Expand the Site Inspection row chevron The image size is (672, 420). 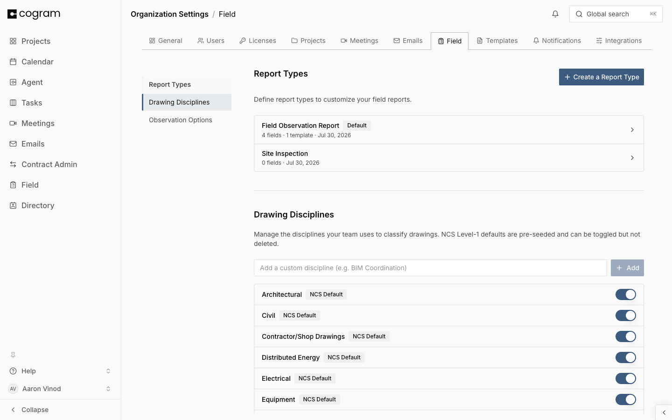pyautogui.click(x=632, y=158)
